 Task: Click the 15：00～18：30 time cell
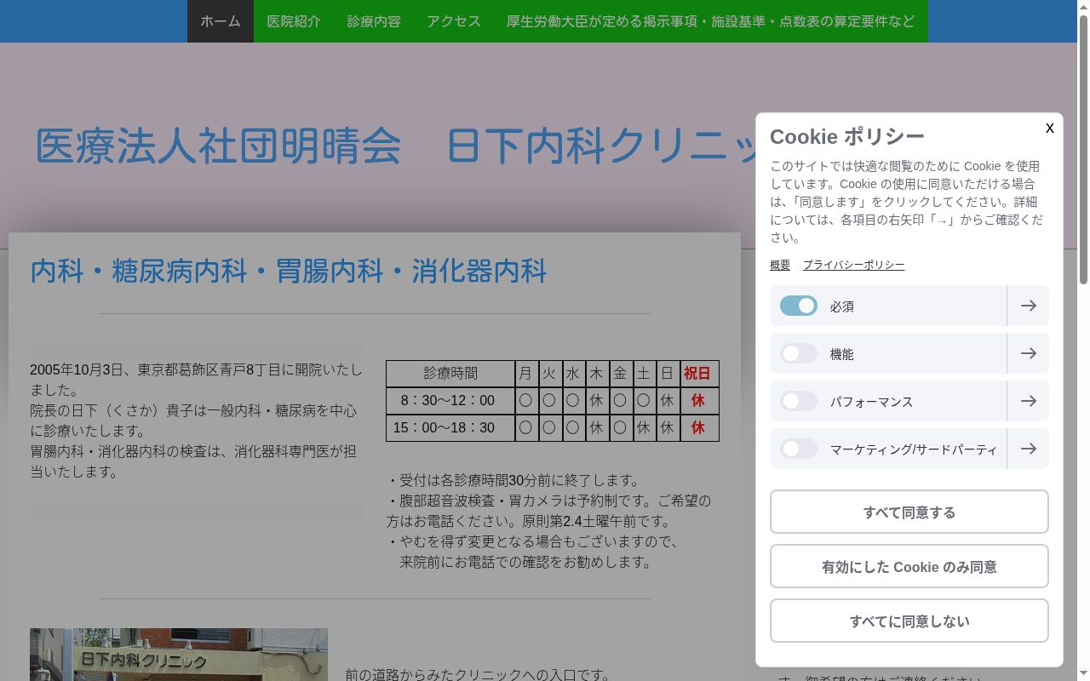pyautogui.click(x=450, y=428)
